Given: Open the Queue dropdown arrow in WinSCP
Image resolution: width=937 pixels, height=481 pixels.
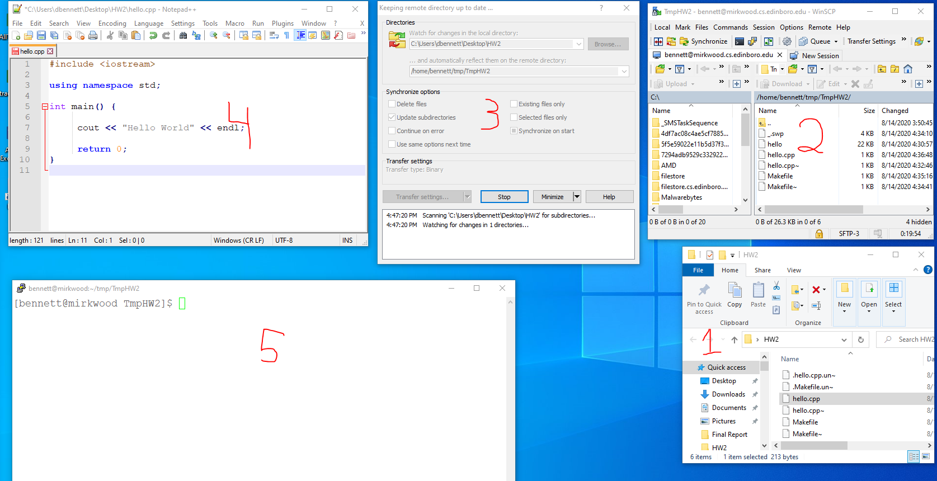Looking at the screenshot, I should click(x=836, y=41).
